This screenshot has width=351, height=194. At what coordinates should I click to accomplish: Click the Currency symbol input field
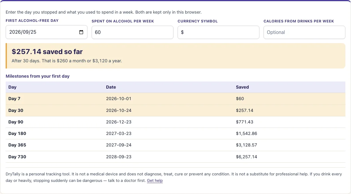click(218, 32)
